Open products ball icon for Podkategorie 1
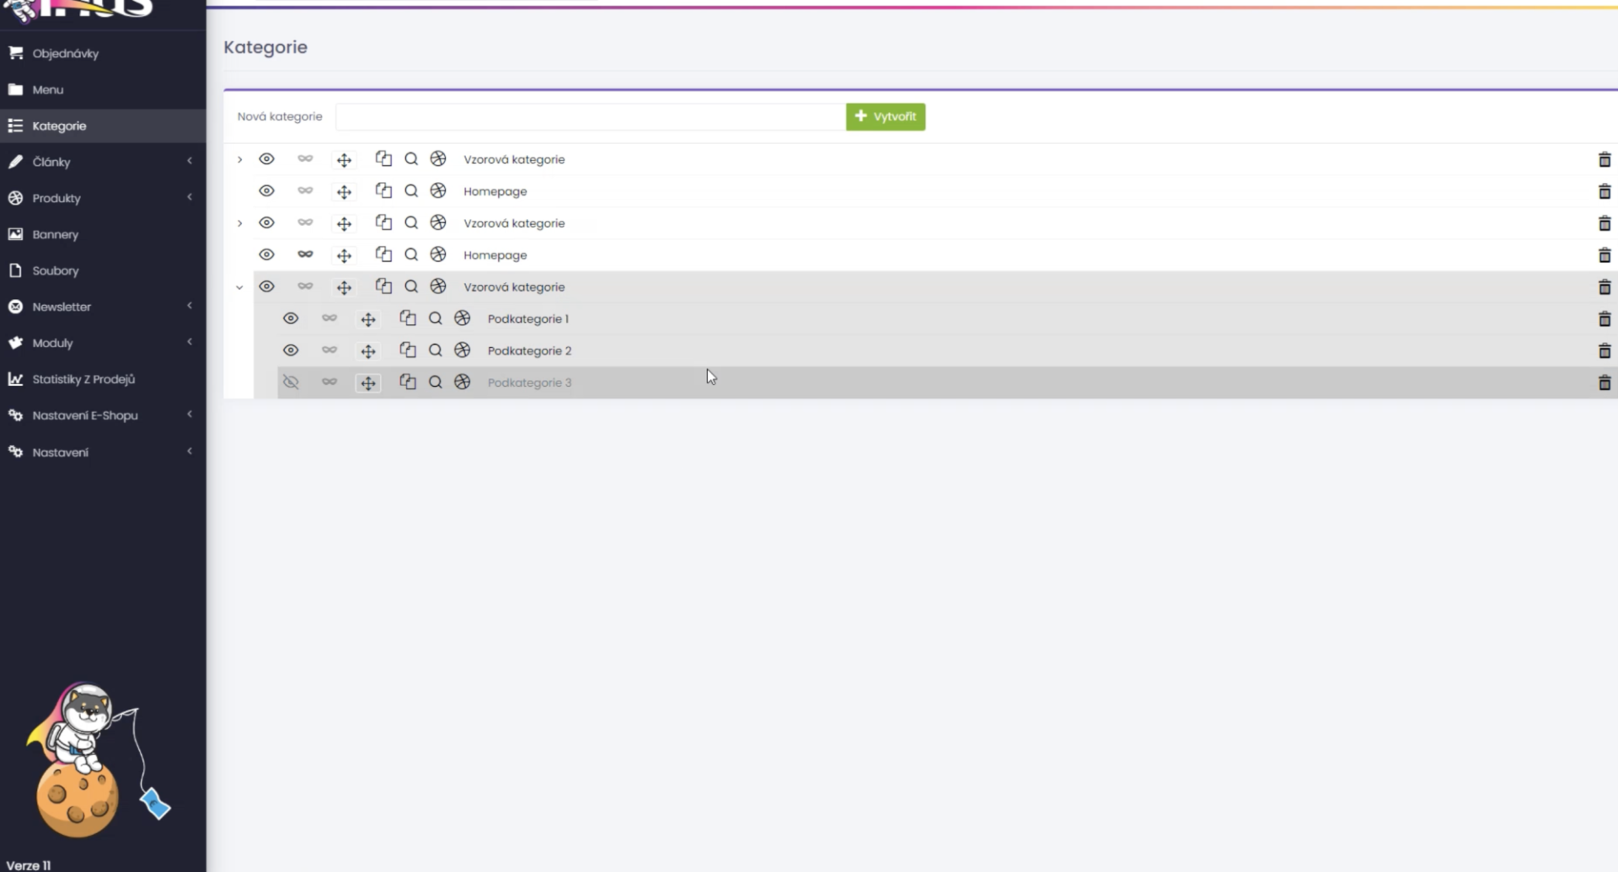 [x=462, y=318]
